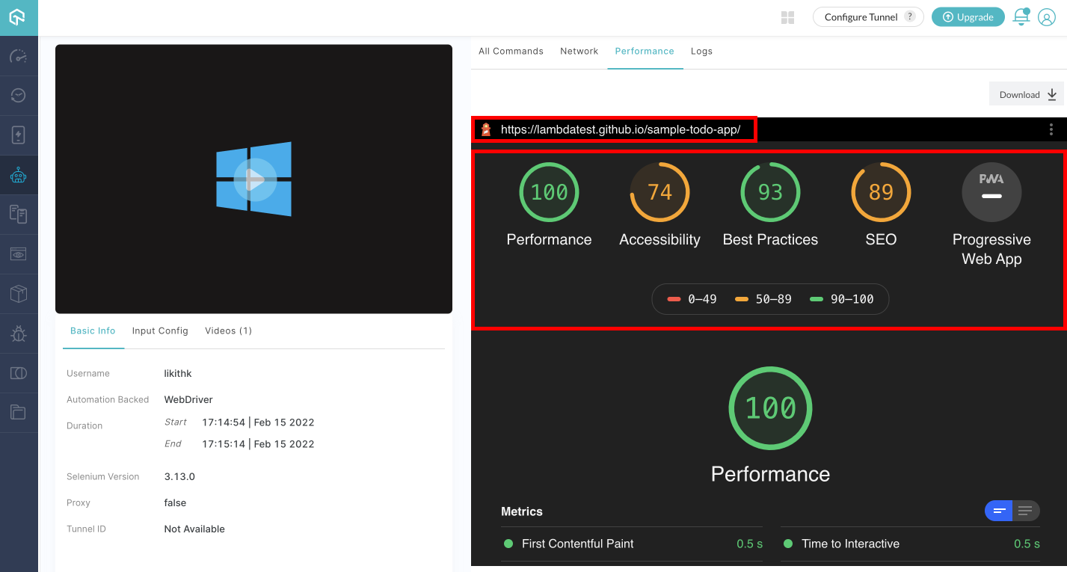Click the bug icon in the sidebar

[19, 333]
